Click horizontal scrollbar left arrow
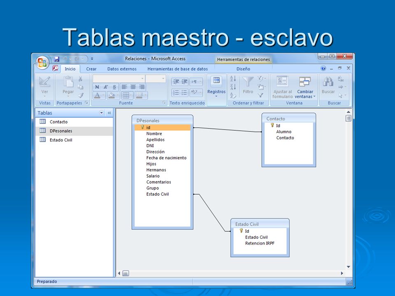This screenshot has width=395, height=296. (119, 273)
